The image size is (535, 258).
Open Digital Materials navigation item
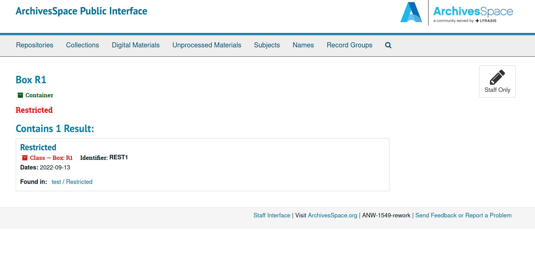(x=136, y=45)
